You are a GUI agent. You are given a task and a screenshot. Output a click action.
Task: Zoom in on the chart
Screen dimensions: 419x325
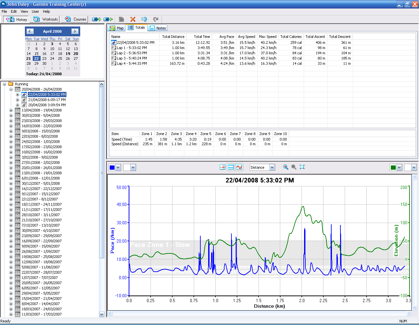(285, 167)
